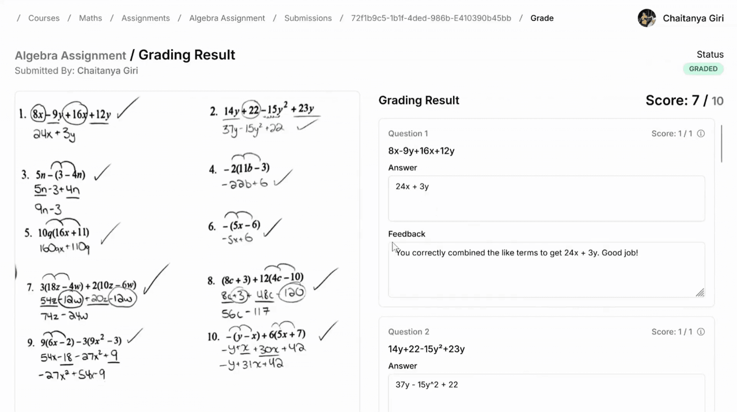Click the Question 2 Answer text field
737x412 pixels.
coord(546,392)
